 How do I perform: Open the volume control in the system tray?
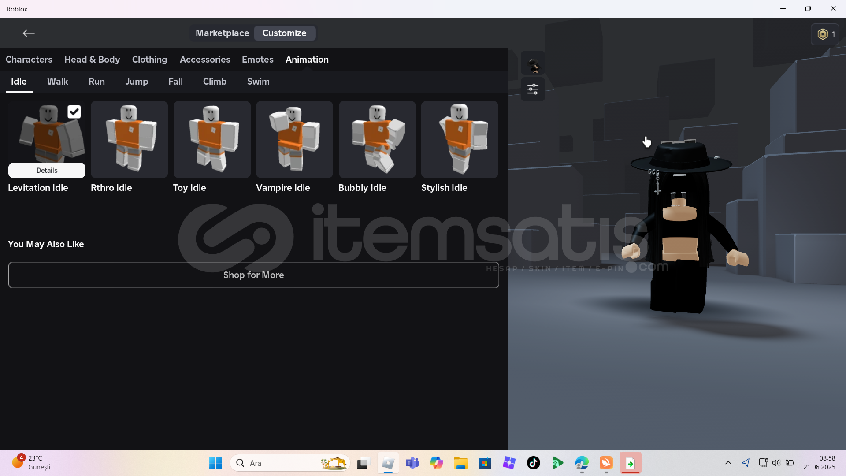click(x=776, y=463)
